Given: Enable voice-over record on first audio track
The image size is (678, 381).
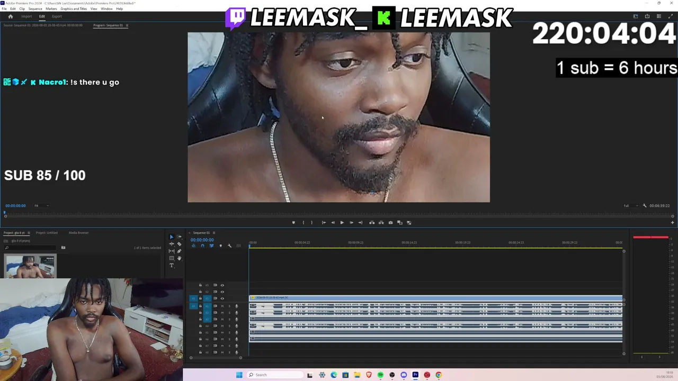Looking at the screenshot, I should coord(236,306).
